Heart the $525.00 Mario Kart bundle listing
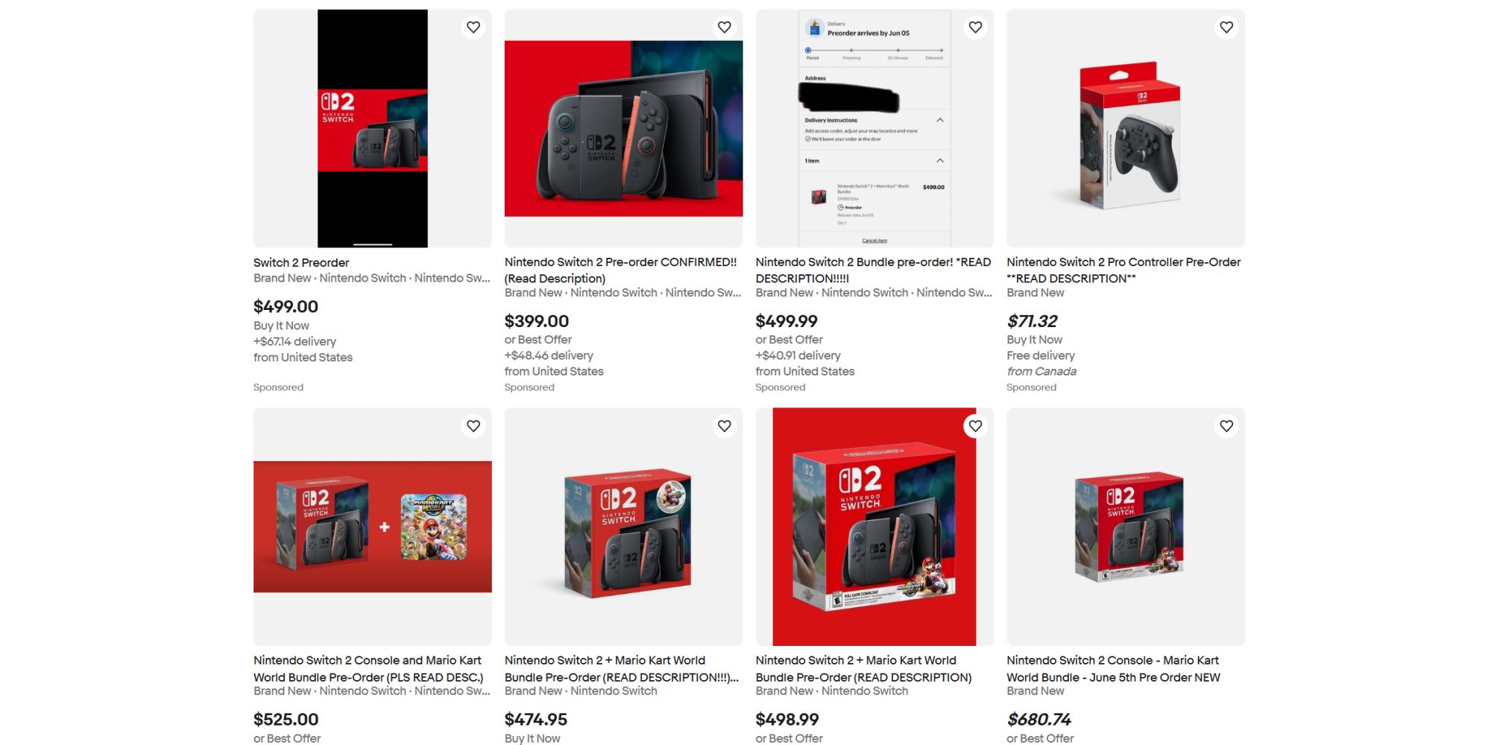Screen dimensions: 1491x745 [473, 426]
